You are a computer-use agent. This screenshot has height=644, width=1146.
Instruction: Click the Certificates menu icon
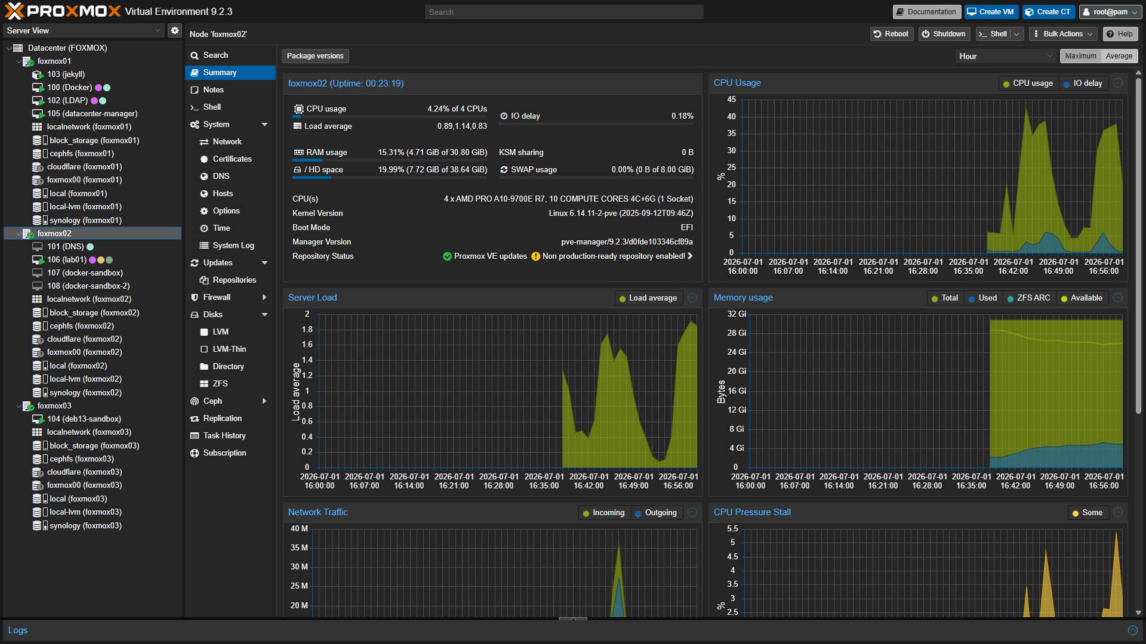tap(204, 159)
